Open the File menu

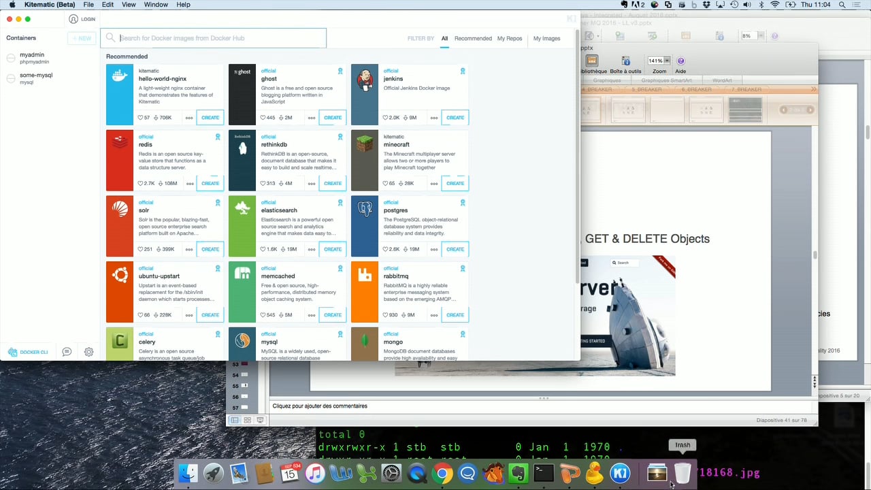pos(88,5)
